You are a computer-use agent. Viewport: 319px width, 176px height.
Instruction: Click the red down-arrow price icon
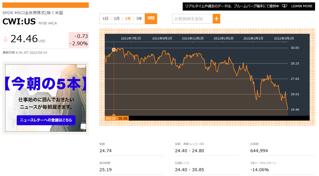pyautogui.click(x=5, y=39)
